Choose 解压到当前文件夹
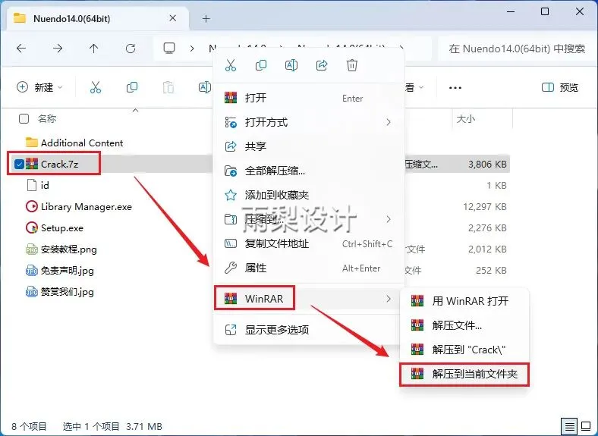 click(x=464, y=374)
